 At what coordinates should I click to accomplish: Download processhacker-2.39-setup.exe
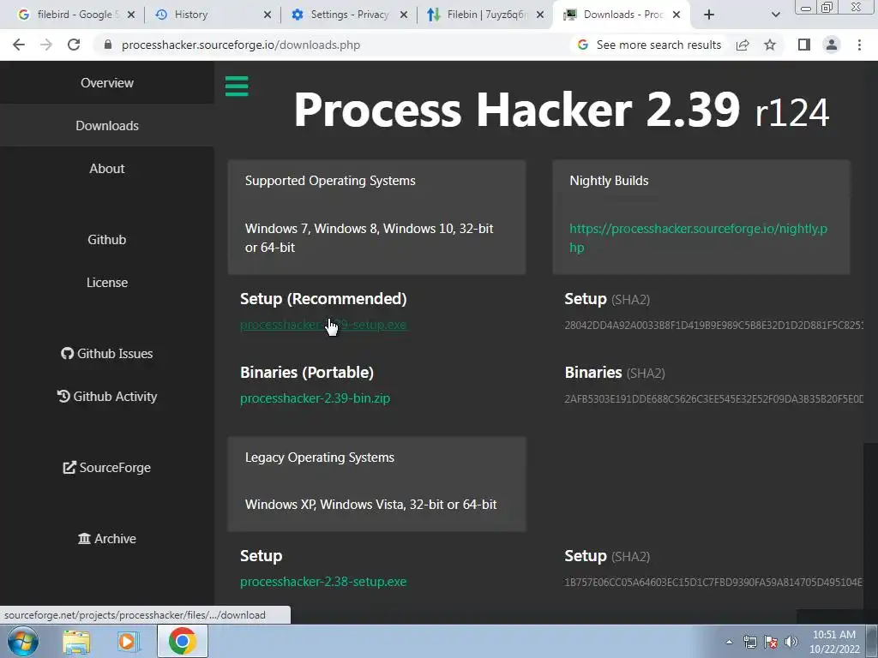pyautogui.click(x=323, y=325)
